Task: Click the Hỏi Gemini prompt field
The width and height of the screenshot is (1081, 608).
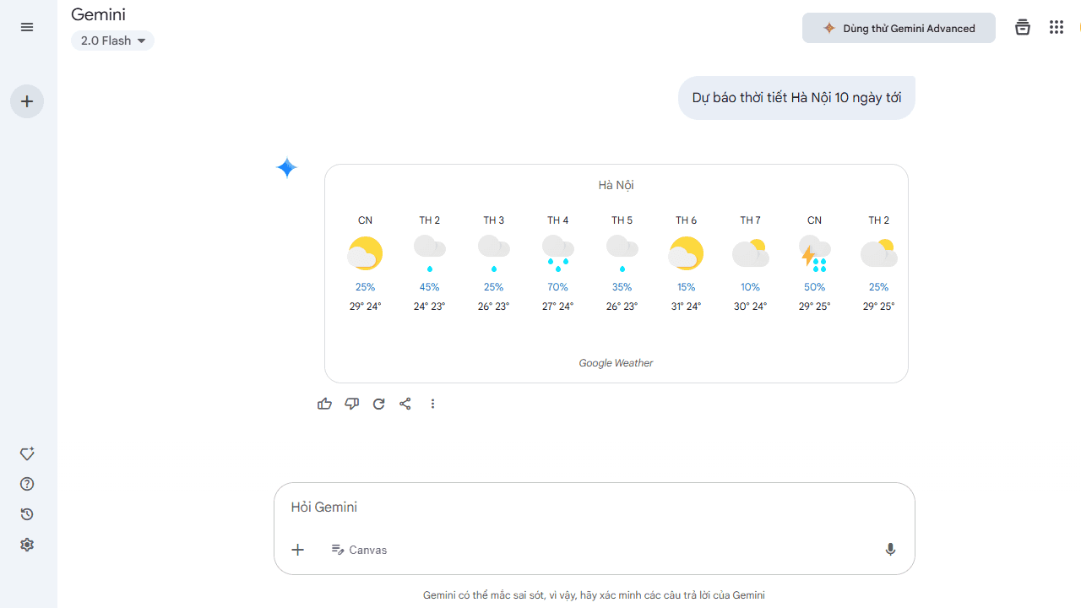Action: [594, 507]
